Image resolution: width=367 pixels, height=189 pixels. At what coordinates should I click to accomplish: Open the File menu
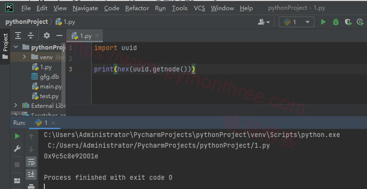26,8
